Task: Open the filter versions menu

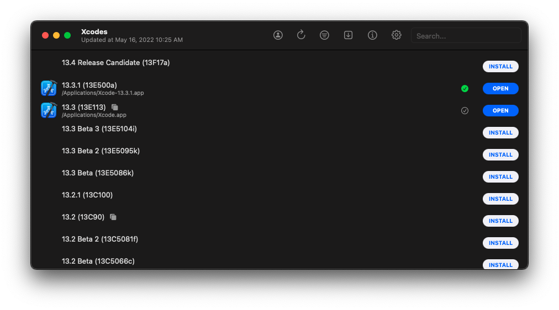Action: point(324,35)
